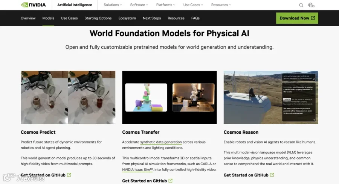Open the search magnifier icon
The image size is (339, 184).
(x=301, y=5)
